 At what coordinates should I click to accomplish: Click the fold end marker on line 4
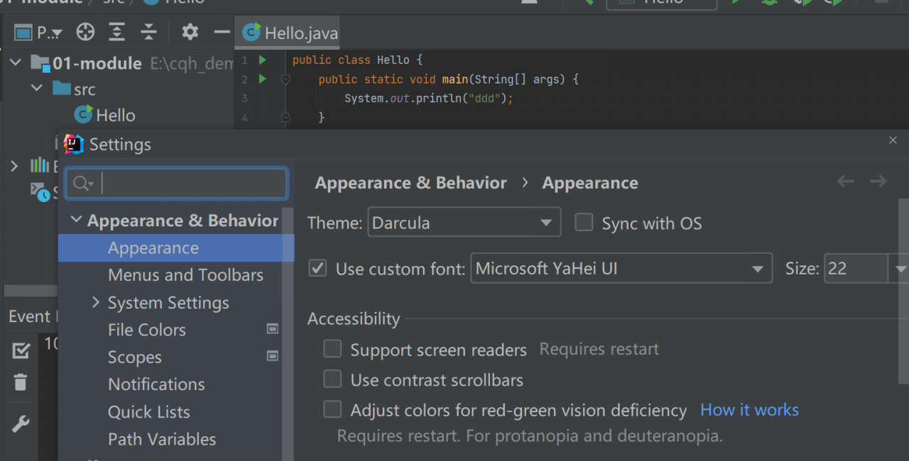285,117
